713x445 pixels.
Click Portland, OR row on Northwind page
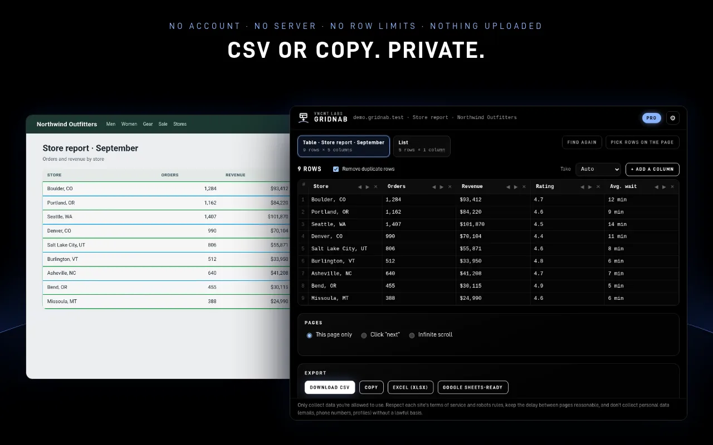click(166, 203)
